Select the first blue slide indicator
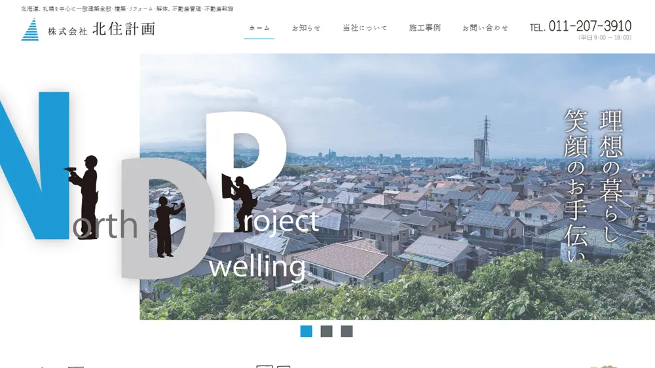Screen dimensions: 655x368 point(306,331)
